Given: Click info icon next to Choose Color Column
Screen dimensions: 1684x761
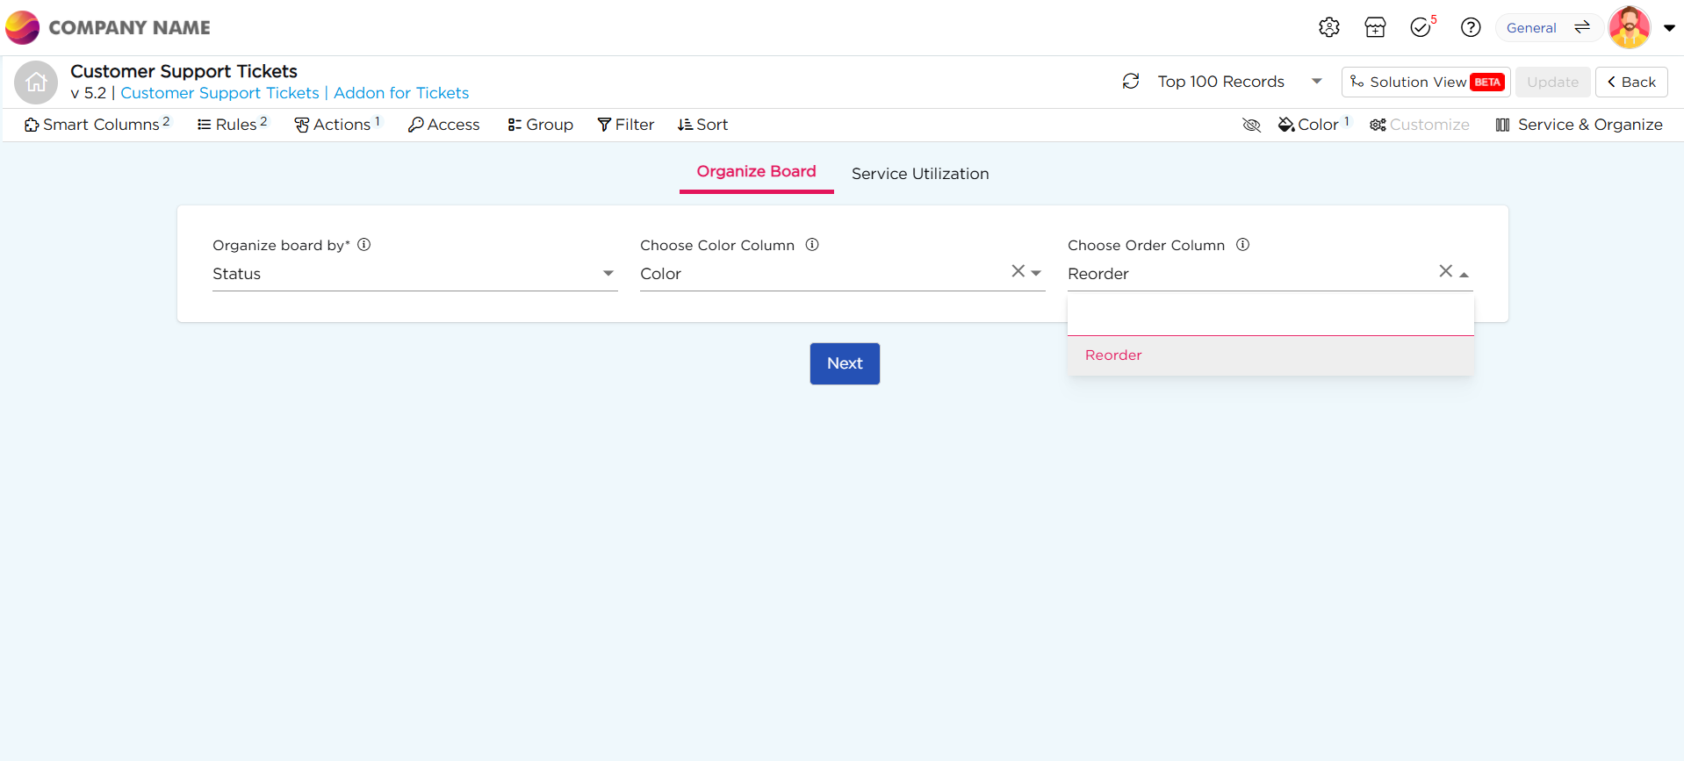Looking at the screenshot, I should (812, 245).
